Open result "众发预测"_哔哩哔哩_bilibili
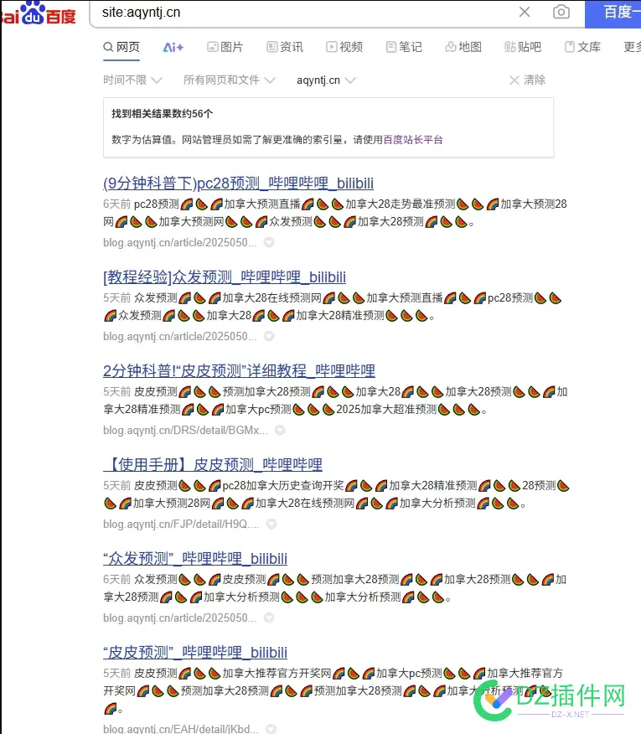This screenshot has width=641, height=734. tap(194, 558)
